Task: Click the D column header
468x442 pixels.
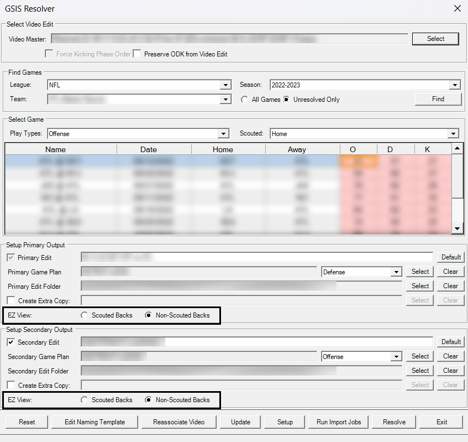Action: 390,149
